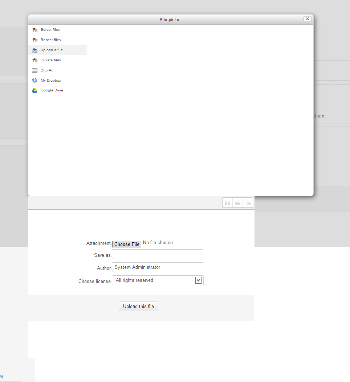Focus the Save as field

(158, 254)
